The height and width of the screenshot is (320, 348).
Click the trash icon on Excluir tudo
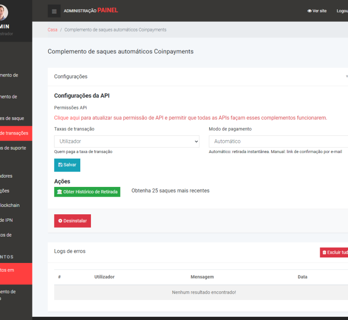pos(324,252)
